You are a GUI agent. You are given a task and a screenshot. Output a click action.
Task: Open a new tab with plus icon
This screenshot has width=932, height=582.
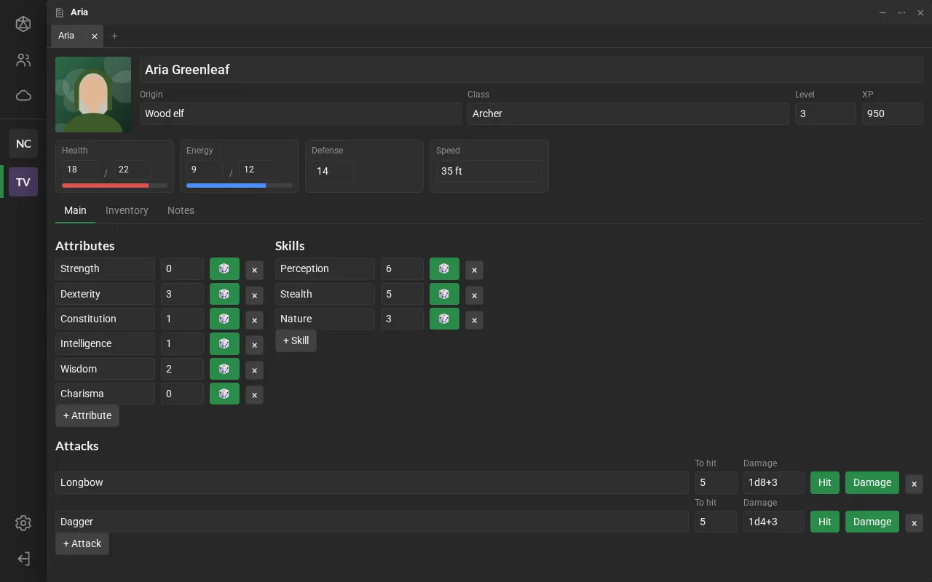pos(114,36)
